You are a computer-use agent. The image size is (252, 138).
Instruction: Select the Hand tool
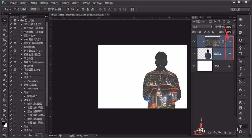click(4, 110)
